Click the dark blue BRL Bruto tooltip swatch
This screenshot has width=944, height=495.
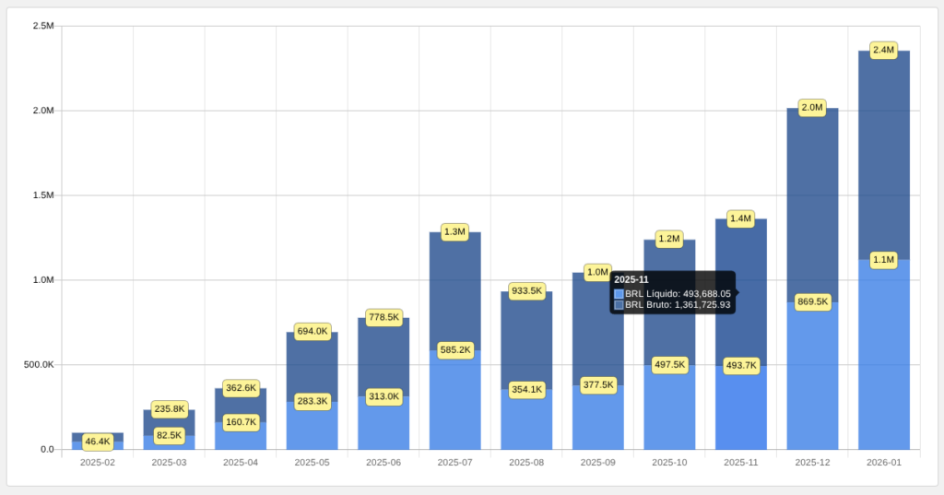[619, 305]
